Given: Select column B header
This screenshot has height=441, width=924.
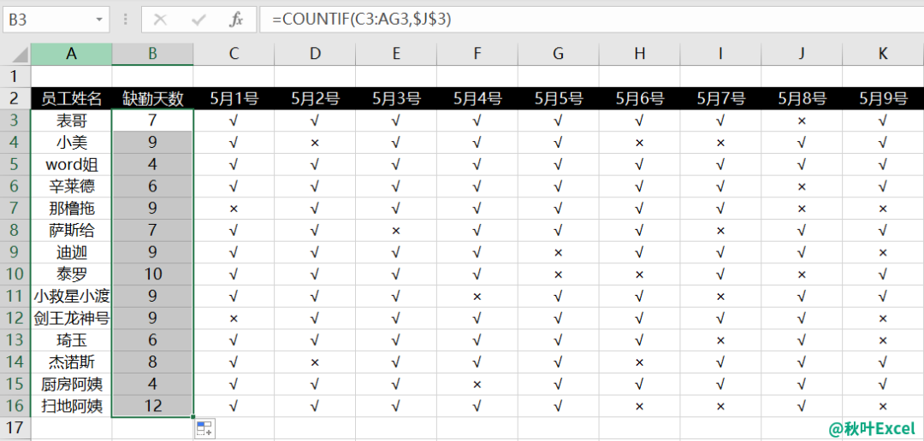Looking at the screenshot, I should point(152,54).
